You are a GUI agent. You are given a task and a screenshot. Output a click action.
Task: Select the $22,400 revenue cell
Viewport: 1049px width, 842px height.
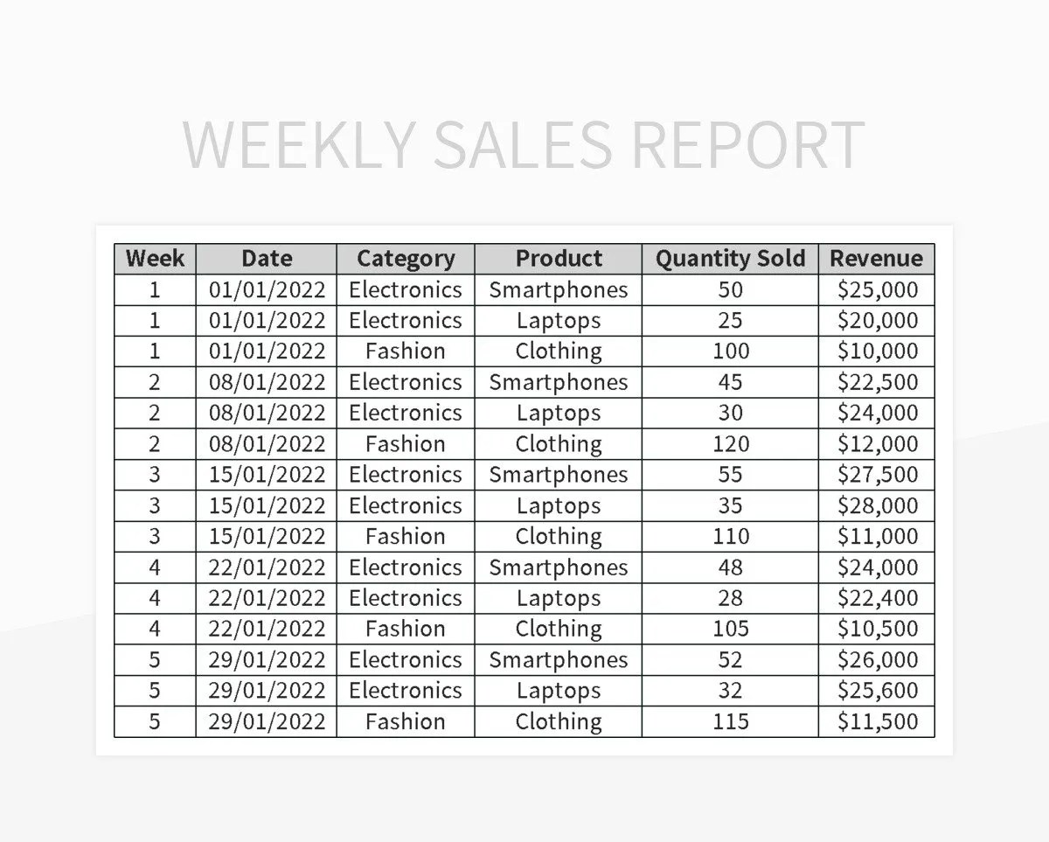[877, 598]
